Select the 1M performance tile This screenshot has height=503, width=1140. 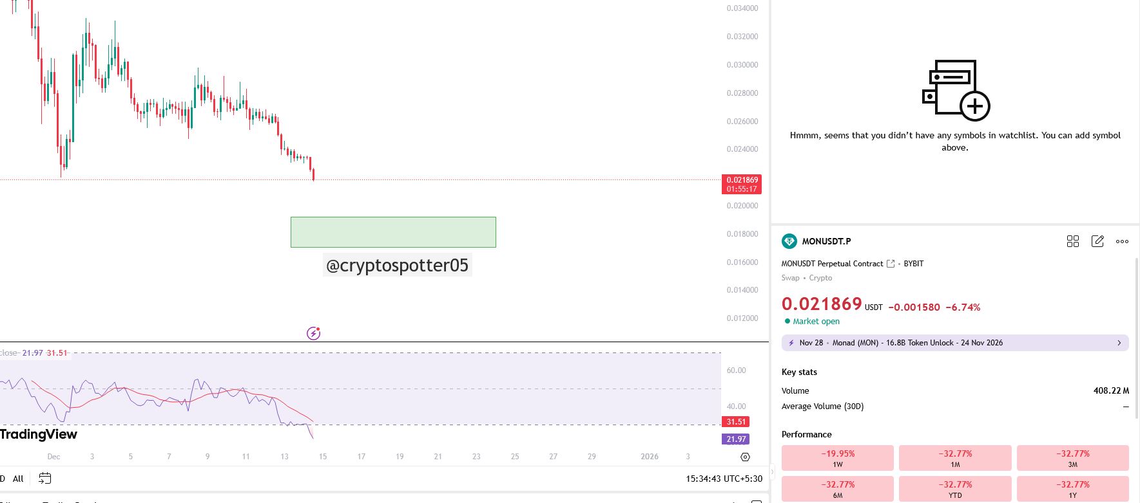tap(955, 458)
